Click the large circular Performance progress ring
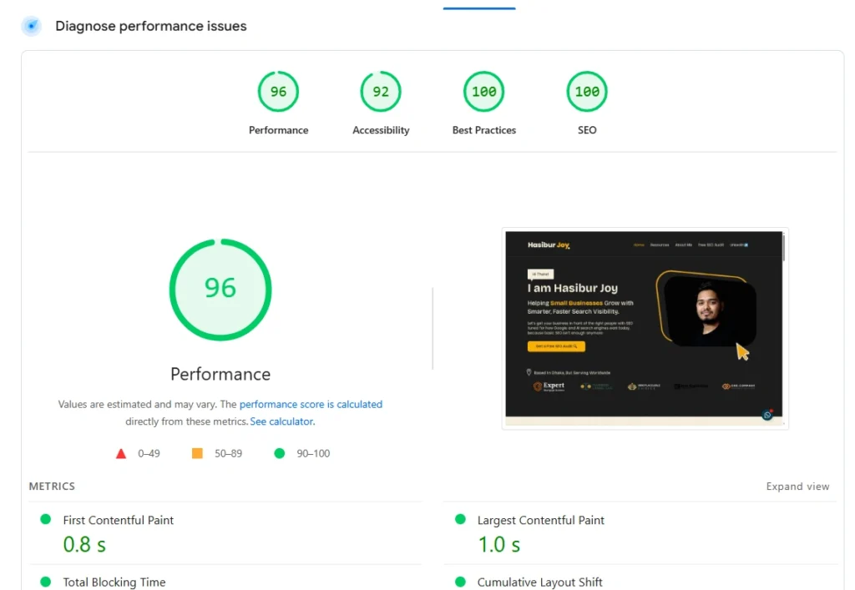This screenshot has width=855, height=590. 220,289
